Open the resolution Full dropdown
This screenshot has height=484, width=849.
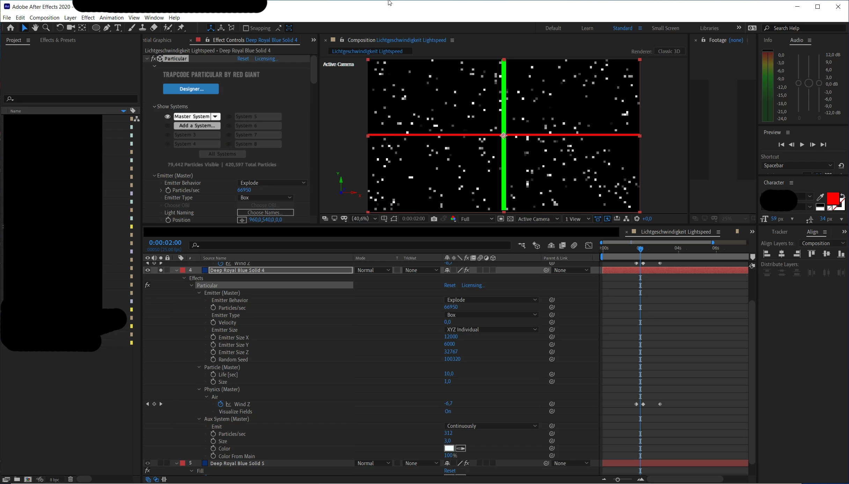coord(477,219)
